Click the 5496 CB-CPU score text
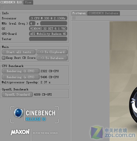The width and height of the screenshot is (137, 141). pyautogui.click(x=49, y=77)
